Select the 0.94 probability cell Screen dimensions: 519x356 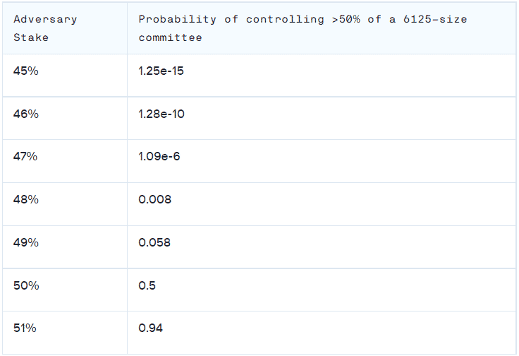tap(322, 333)
